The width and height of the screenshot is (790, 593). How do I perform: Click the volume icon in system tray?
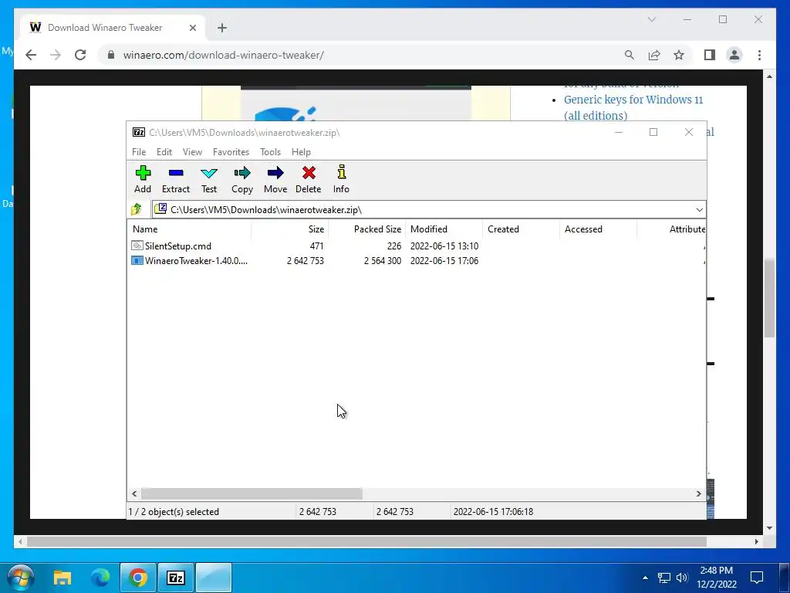pyautogui.click(x=682, y=578)
